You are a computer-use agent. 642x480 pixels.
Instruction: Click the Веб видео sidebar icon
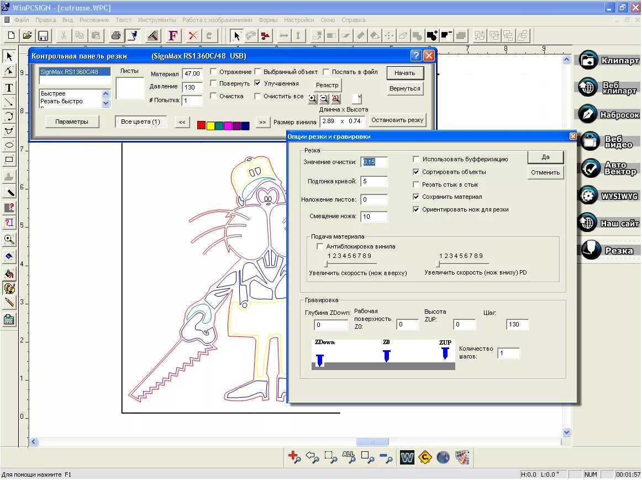(x=608, y=141)
